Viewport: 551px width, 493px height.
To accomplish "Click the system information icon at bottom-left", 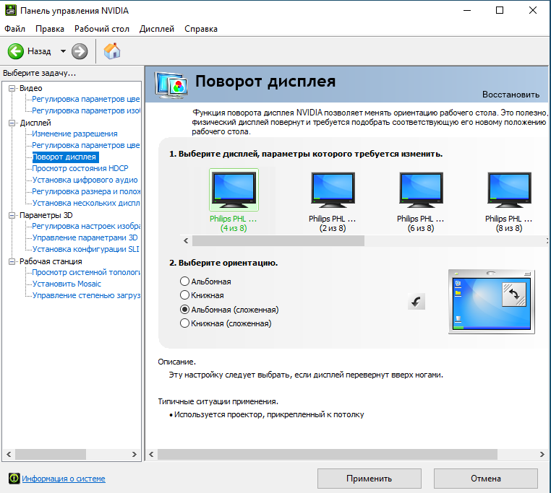I will (14, 479).
